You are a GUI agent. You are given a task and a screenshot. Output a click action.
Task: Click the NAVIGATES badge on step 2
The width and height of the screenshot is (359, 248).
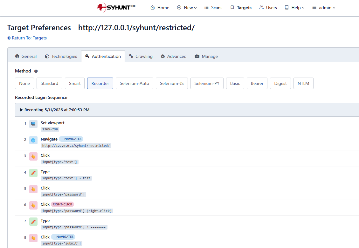[71, 139]
